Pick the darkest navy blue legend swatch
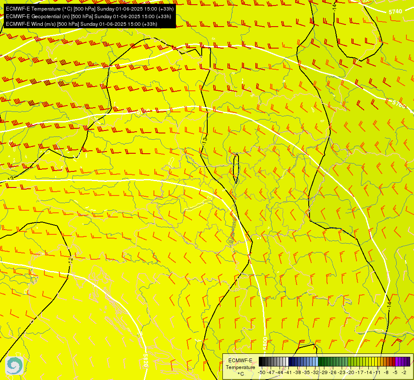The height and width of the screenshot is (380, 414). pos(290,361)
